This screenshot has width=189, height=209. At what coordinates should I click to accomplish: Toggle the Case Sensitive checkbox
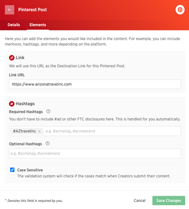[x=12, y=170]
